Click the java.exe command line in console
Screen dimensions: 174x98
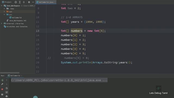pyautogui.click(x=59, y=80)
